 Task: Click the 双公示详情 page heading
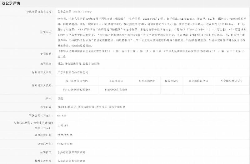(x=11, y=3)
